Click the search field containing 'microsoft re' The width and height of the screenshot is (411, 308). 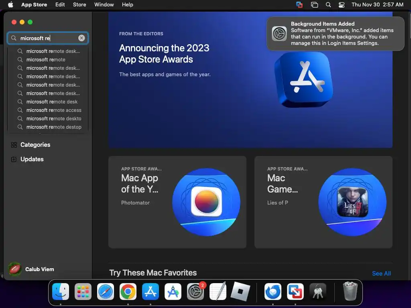[x=48, y=38]
